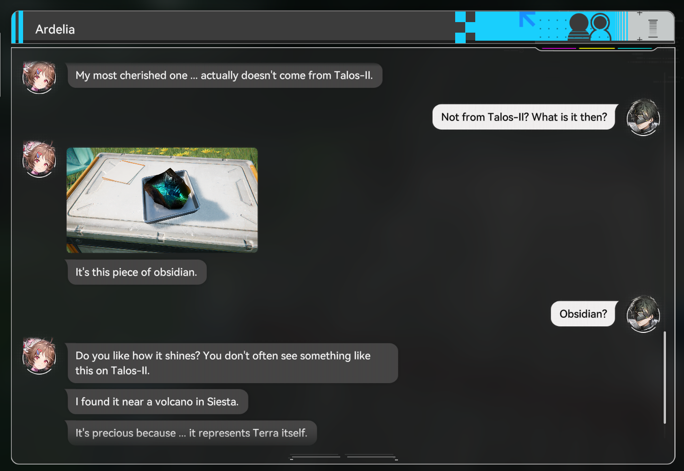Click player avatar beside 'Not from Talos-II?' reply
Image resolution: width=684 pixels, height=471 pixels.
[643, 117]
